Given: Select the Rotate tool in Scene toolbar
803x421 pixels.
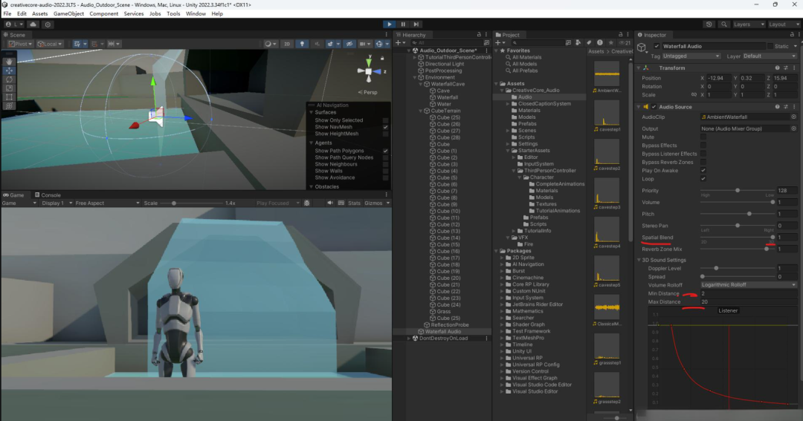Looking at the screenshot, I should point(9,79).
